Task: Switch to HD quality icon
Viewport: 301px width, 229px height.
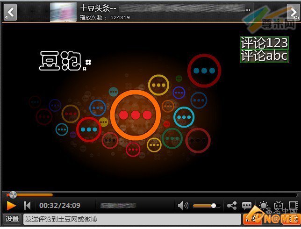Action: click(x=279, y=206)
